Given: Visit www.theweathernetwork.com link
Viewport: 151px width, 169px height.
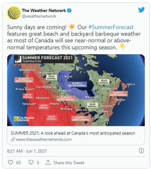Looking at the screenshot, I should 44,140.
